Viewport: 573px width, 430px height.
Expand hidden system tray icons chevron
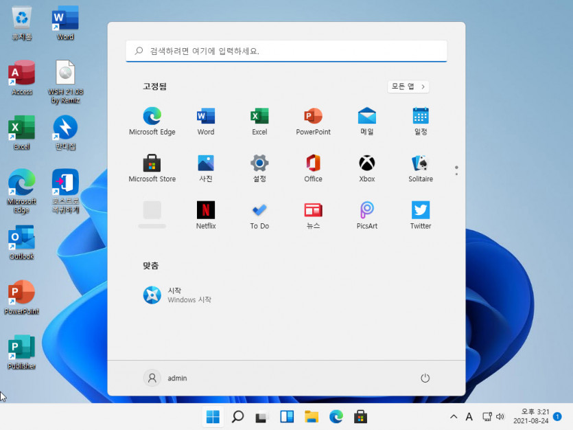(x=454, y=416)
